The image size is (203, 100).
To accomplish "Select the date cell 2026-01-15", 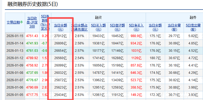I will coord(15,36).
